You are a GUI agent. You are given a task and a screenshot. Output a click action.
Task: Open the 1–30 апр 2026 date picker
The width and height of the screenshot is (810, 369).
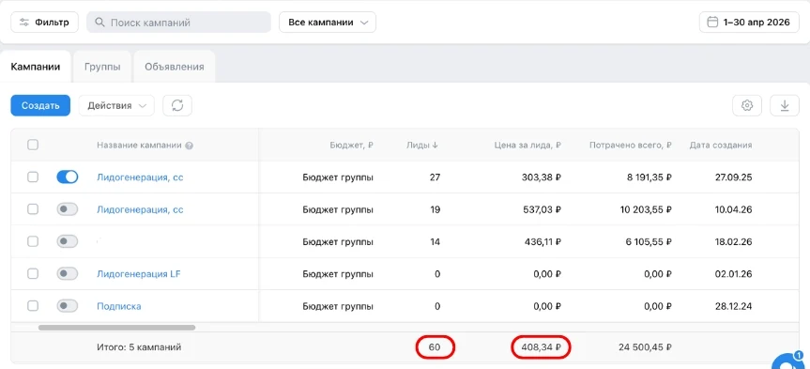coord(749,23)
